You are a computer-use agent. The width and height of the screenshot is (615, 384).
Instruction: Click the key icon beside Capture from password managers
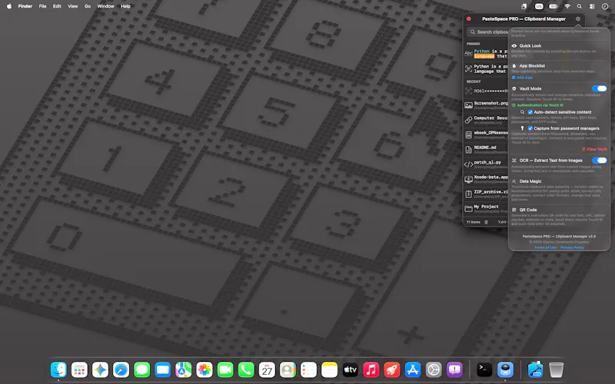(522, 128)
